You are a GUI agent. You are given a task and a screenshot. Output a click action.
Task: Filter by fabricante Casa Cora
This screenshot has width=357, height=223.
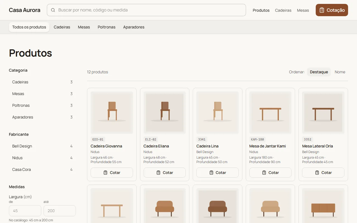click(42, 169)
